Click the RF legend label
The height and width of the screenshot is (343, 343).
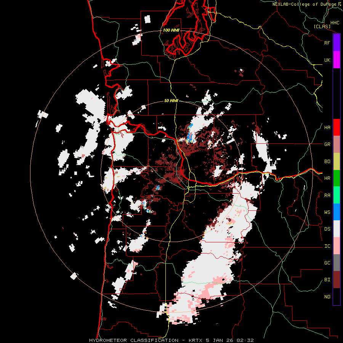point(327,43)
